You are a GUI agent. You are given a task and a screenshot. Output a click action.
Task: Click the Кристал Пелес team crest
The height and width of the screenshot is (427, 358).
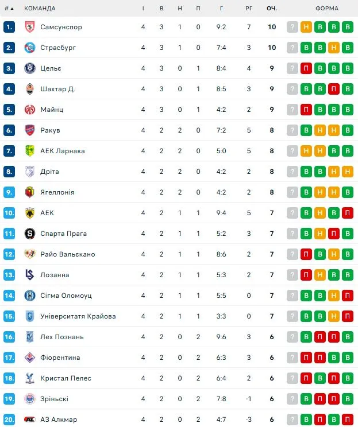coord(30,378)
